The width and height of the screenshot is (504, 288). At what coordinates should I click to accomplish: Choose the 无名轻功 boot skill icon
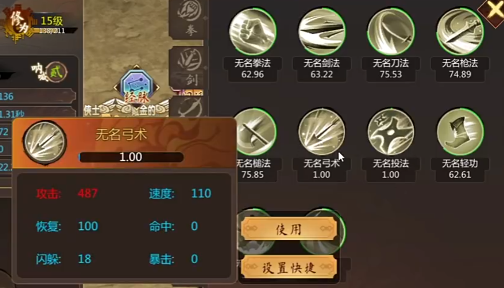click(x=460, y=132)
